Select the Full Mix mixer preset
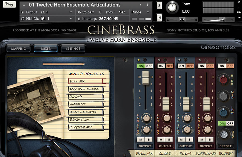Viewport: 242px width, 157px height. coord(86,81)
